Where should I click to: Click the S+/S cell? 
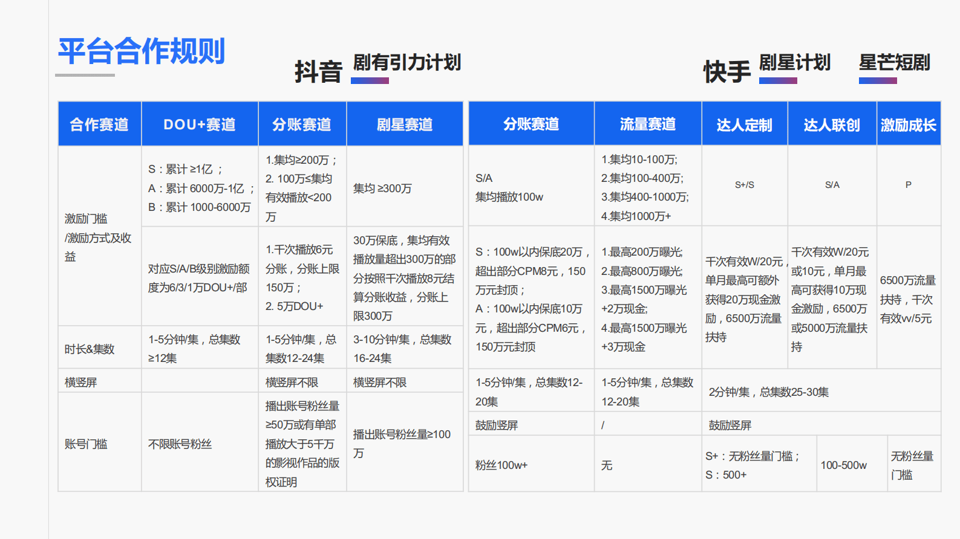tap(745, 185)
